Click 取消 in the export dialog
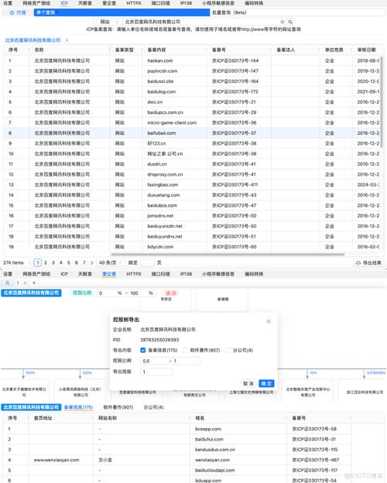The image size is (387, 483). click(248, 383)
